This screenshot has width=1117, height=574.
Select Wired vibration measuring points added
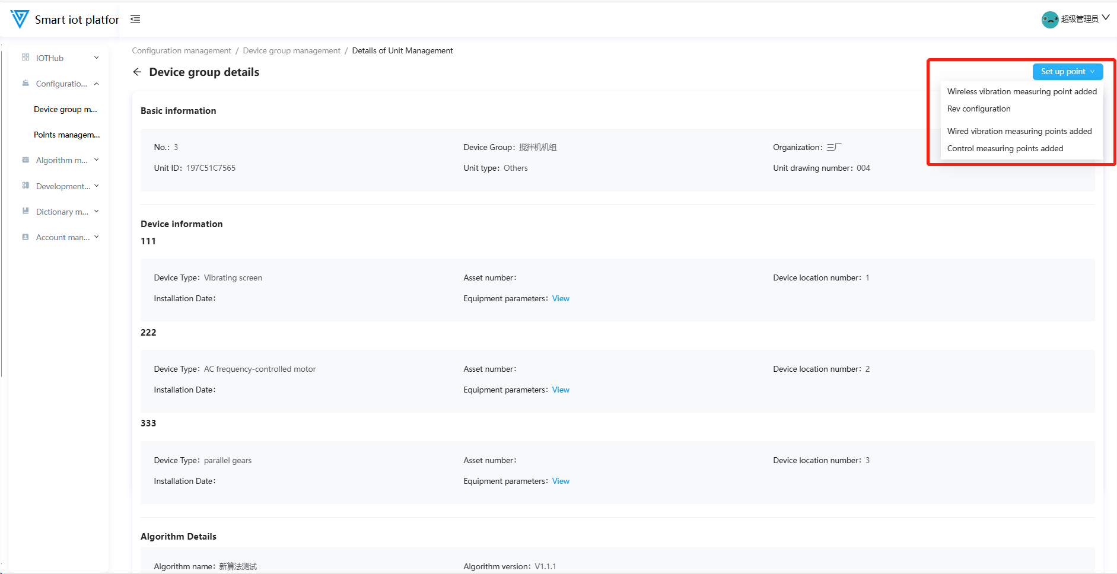[x=1019, y=131]
